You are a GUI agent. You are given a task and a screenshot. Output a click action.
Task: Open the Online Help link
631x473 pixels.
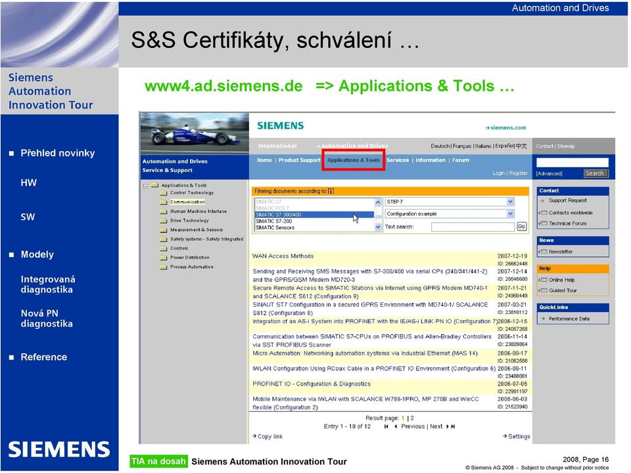[562, 280]
